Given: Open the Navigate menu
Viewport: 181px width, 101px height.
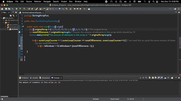Looking at the screenshot, I should point(47,1).
